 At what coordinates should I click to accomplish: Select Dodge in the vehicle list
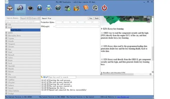[23, 94]
